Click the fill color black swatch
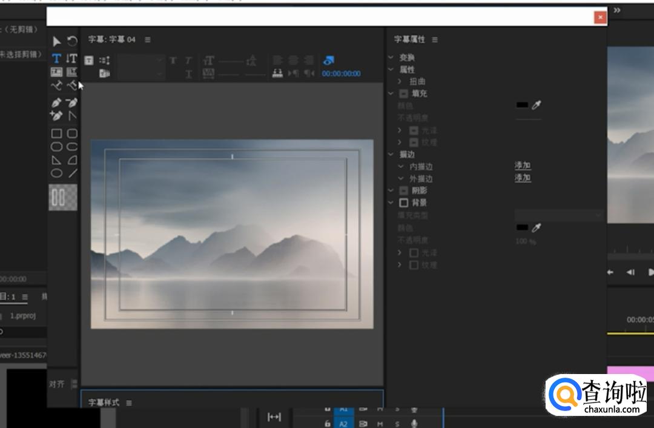This screenshot has height=428, width=654. point(521,105)
